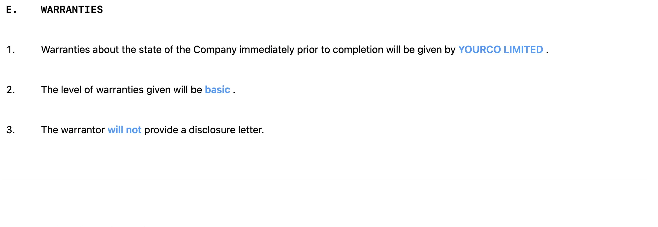Click the clause number '1.'

pos(11,50)
